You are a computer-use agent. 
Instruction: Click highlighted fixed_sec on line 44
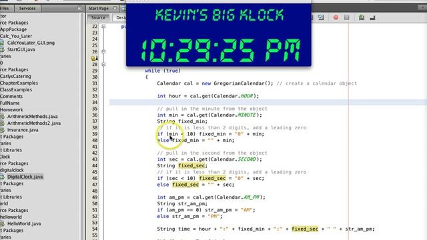191,166
